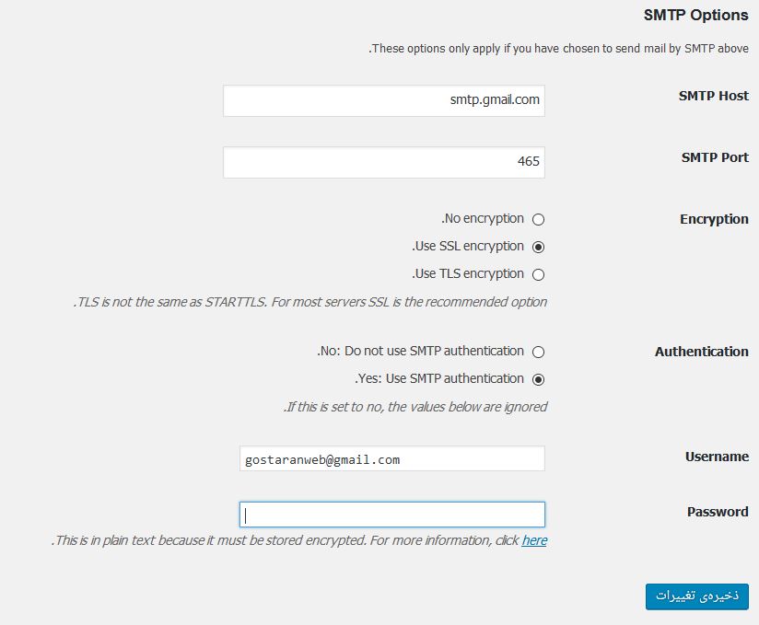Image resolution: width=759 pixels, height=625 pixels.
Task: Click the Username label text
Action: click(717, 457)
